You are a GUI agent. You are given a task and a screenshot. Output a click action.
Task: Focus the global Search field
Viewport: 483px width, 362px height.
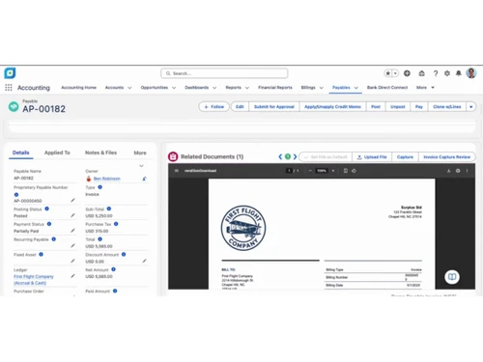click(x=224, y=73)
